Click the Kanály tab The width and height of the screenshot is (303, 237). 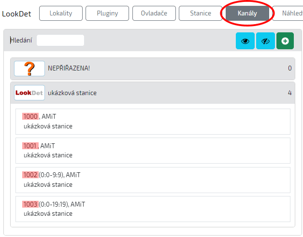click(x=247, y=14)
